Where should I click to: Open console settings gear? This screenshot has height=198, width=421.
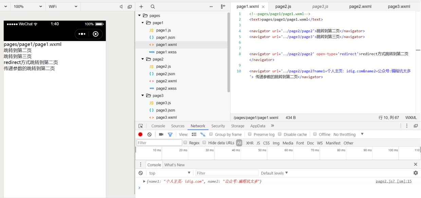(x=415, y=173)
